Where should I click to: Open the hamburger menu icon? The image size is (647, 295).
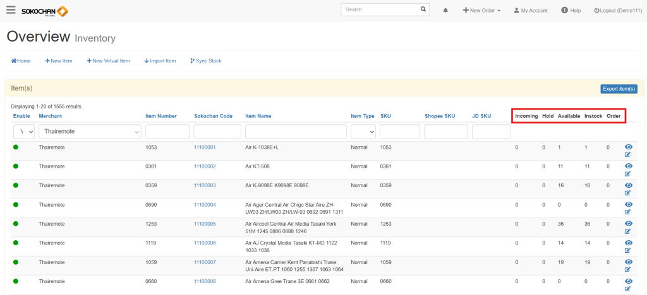tap(11, 10)
